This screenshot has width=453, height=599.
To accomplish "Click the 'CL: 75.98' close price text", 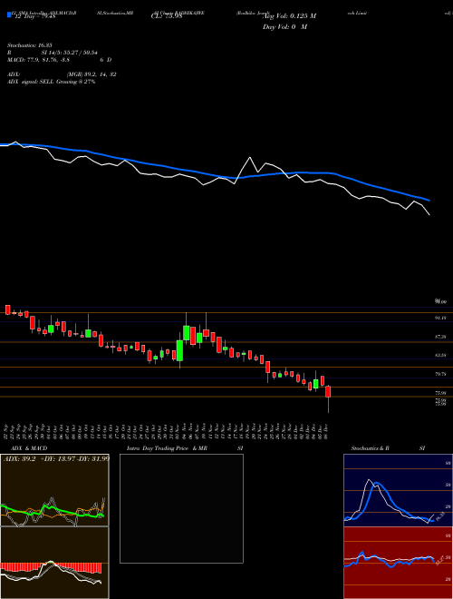I will point(167,16).
